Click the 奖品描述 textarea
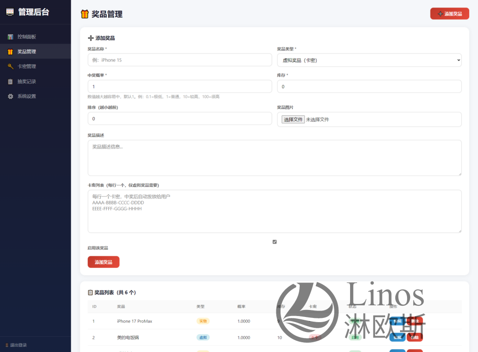Viewport: 478px width, 352px height. [274, 158]
